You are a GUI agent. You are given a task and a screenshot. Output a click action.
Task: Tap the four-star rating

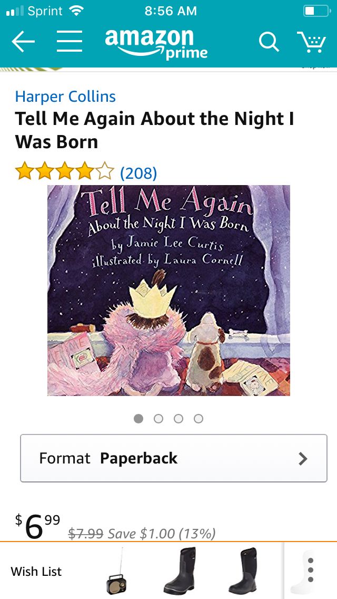pyautogui.click(x=64, y=171)
